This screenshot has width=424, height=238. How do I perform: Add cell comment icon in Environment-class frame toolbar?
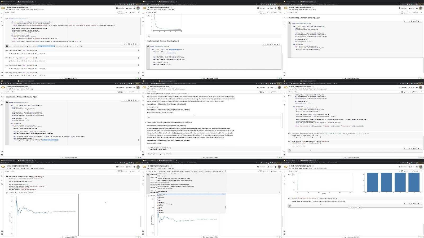(129, 44)
